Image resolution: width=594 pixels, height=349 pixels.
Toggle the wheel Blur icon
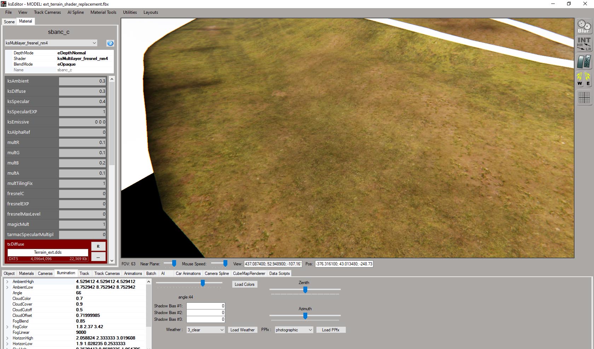pos(584,26)
